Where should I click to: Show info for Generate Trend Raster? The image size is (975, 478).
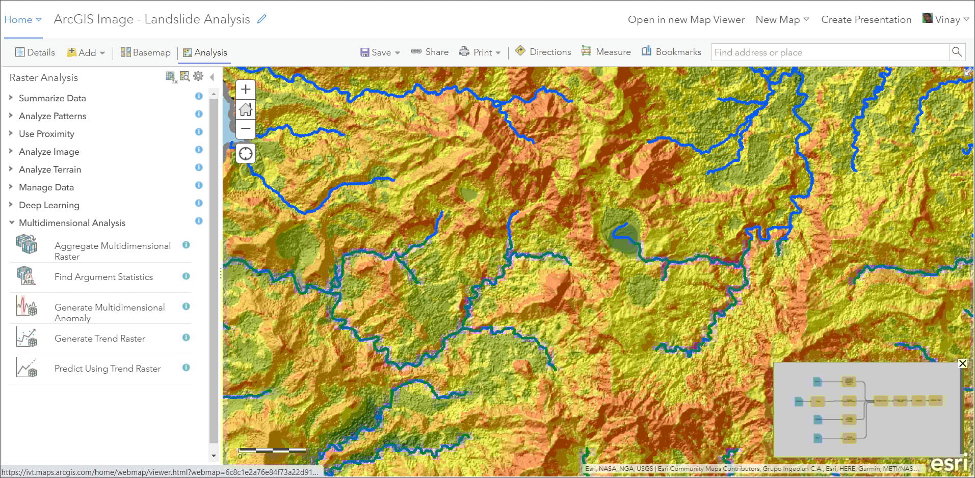tap(186, 338)
